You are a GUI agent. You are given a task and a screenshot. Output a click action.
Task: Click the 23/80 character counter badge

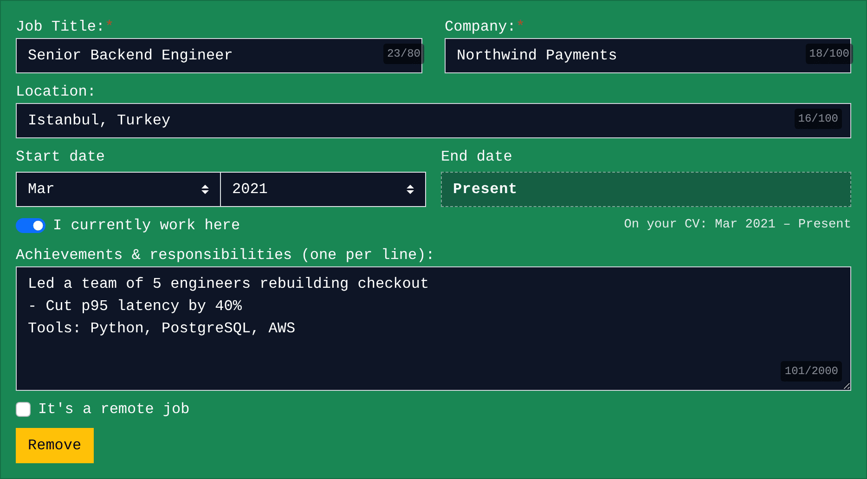pos(403,54)
